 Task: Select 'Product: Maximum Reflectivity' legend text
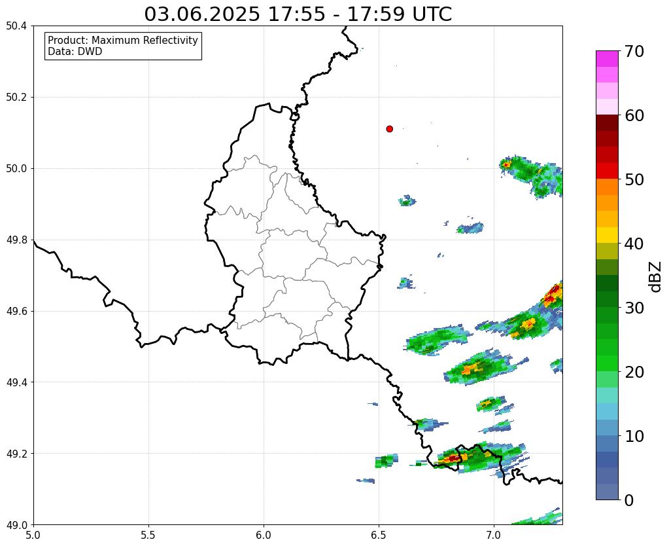(123, 40)
